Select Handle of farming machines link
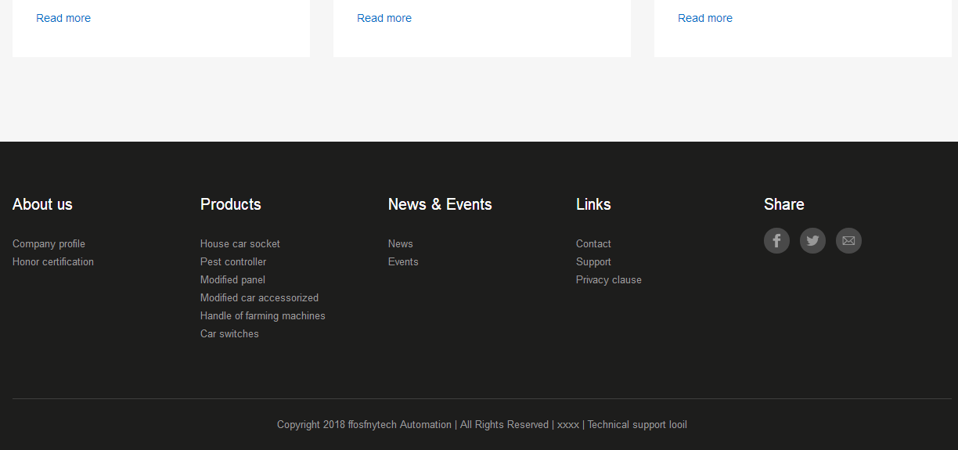 [x=263, y=316]
